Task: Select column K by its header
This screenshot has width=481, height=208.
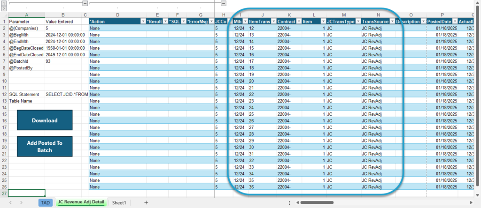Action: [289, 15]
